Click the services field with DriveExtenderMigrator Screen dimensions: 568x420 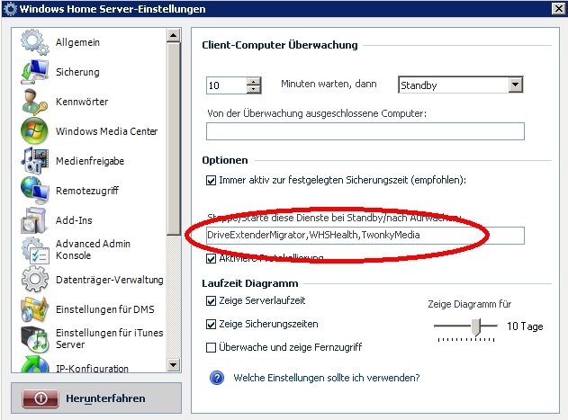tap(365, 236)
